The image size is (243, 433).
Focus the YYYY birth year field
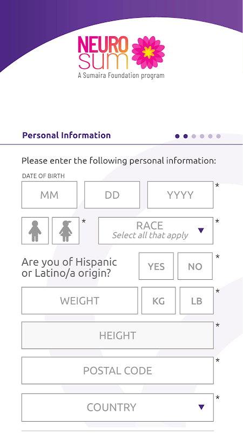(x=180, y=195)
